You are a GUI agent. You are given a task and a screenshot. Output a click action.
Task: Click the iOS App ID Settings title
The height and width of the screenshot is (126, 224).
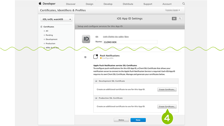(x=130, y=19)
